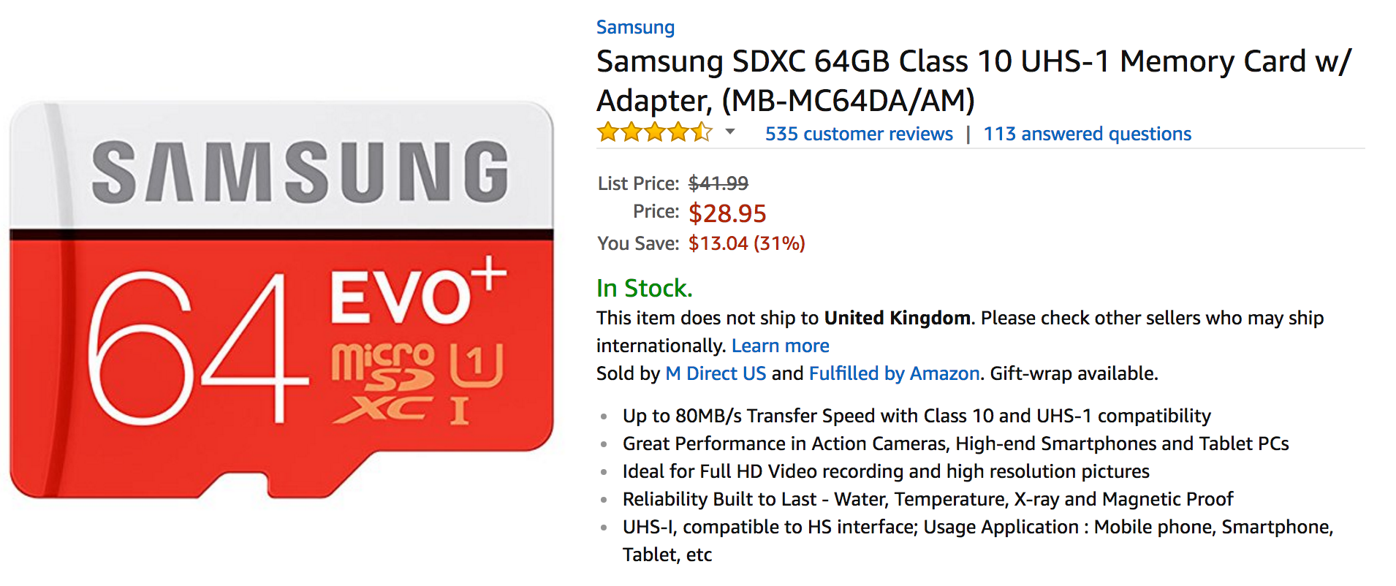Click the struck-through $41.99 list price
Image resolution: width=1396 pixels, height=586 pixels.
[718, 183]
